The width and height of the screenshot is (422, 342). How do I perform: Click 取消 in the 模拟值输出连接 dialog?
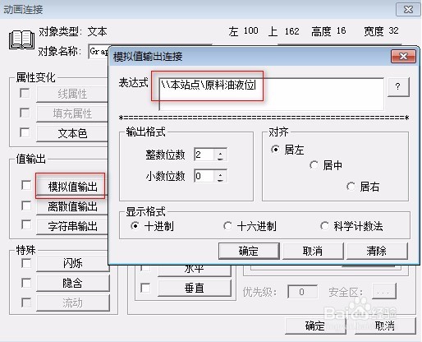(313, 251)
